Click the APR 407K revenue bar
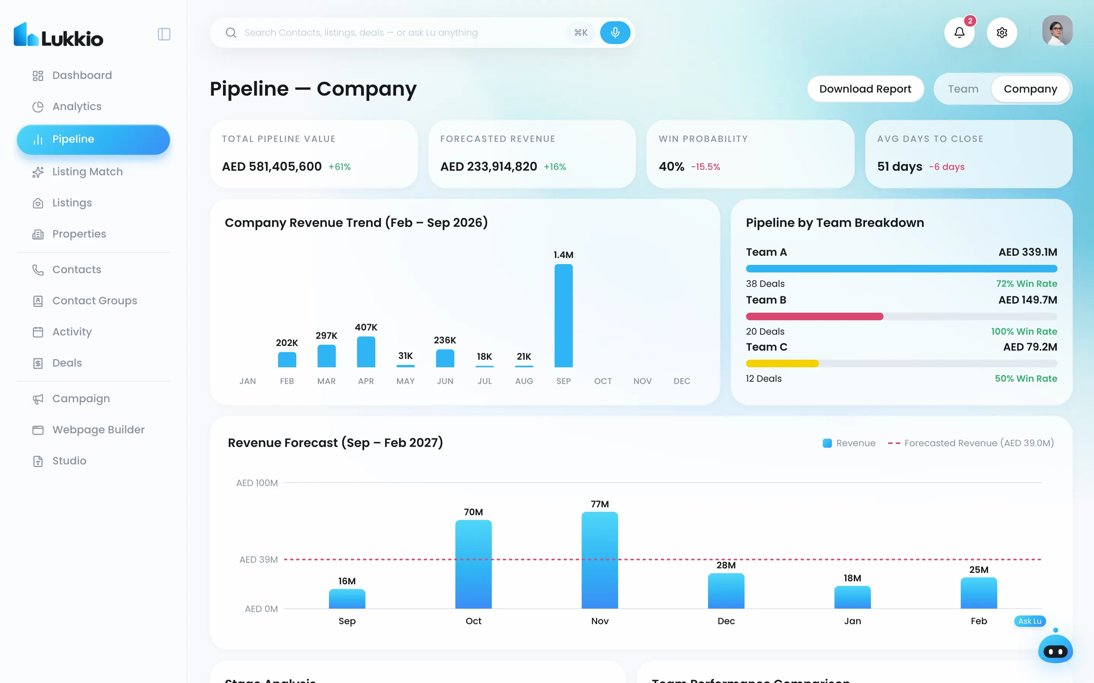 point(366,352)
